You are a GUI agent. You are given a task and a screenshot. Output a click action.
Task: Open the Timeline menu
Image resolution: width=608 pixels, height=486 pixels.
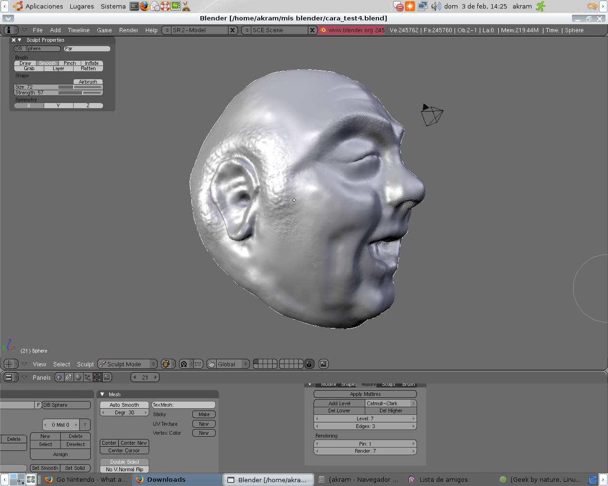[79, 30]
